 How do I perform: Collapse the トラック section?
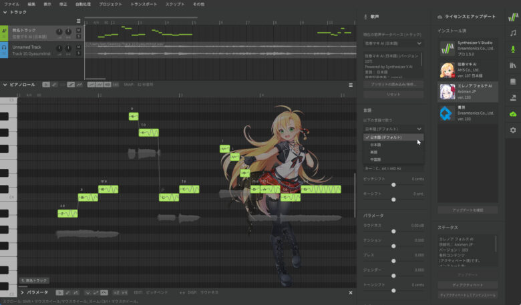[x=5, y=12]
